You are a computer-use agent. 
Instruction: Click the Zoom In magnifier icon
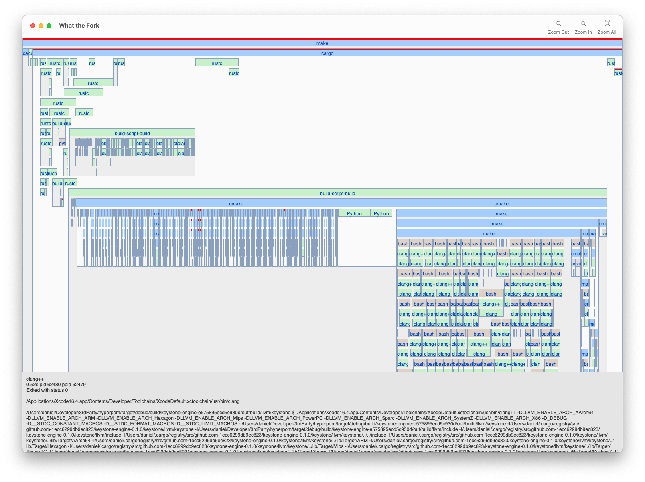[x=583, y=24]
